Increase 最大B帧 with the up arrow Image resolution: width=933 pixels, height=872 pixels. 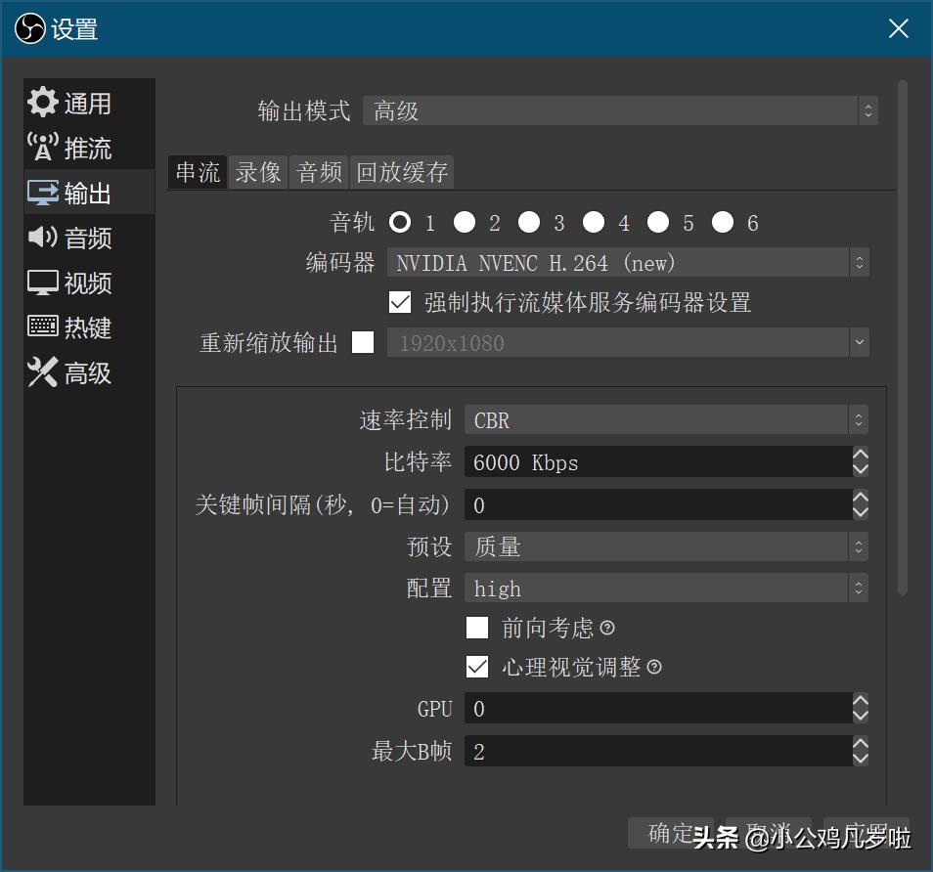(x=861, y=744)
